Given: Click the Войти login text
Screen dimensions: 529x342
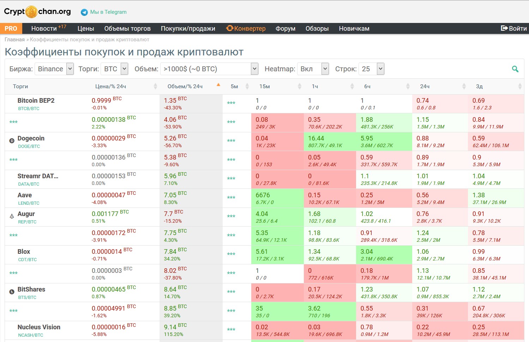Looking at the screenshot, I should [518, 29].
